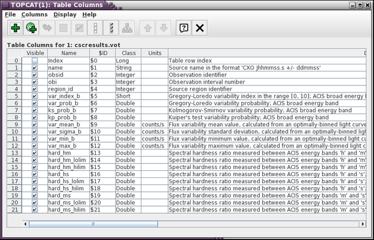
Task: Click the Visible column header
Action: [35, 53]
